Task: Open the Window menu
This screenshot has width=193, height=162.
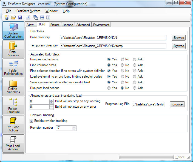Action: point(52,11)
